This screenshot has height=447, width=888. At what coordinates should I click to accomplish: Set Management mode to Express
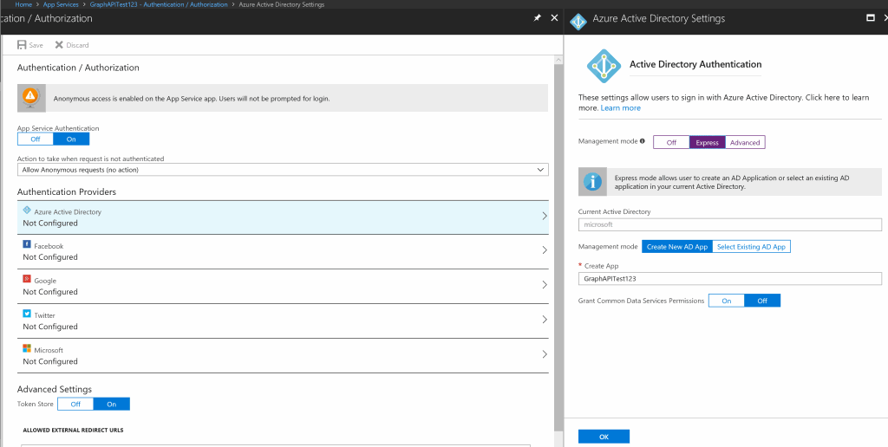pos(708,142)
